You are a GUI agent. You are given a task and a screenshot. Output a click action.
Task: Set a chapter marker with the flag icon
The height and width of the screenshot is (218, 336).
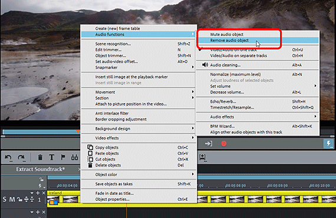63,157
